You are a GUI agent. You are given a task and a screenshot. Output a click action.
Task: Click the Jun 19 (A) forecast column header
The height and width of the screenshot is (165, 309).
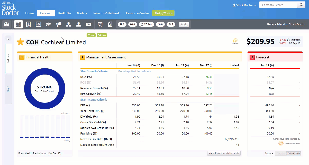click(267, 65)
